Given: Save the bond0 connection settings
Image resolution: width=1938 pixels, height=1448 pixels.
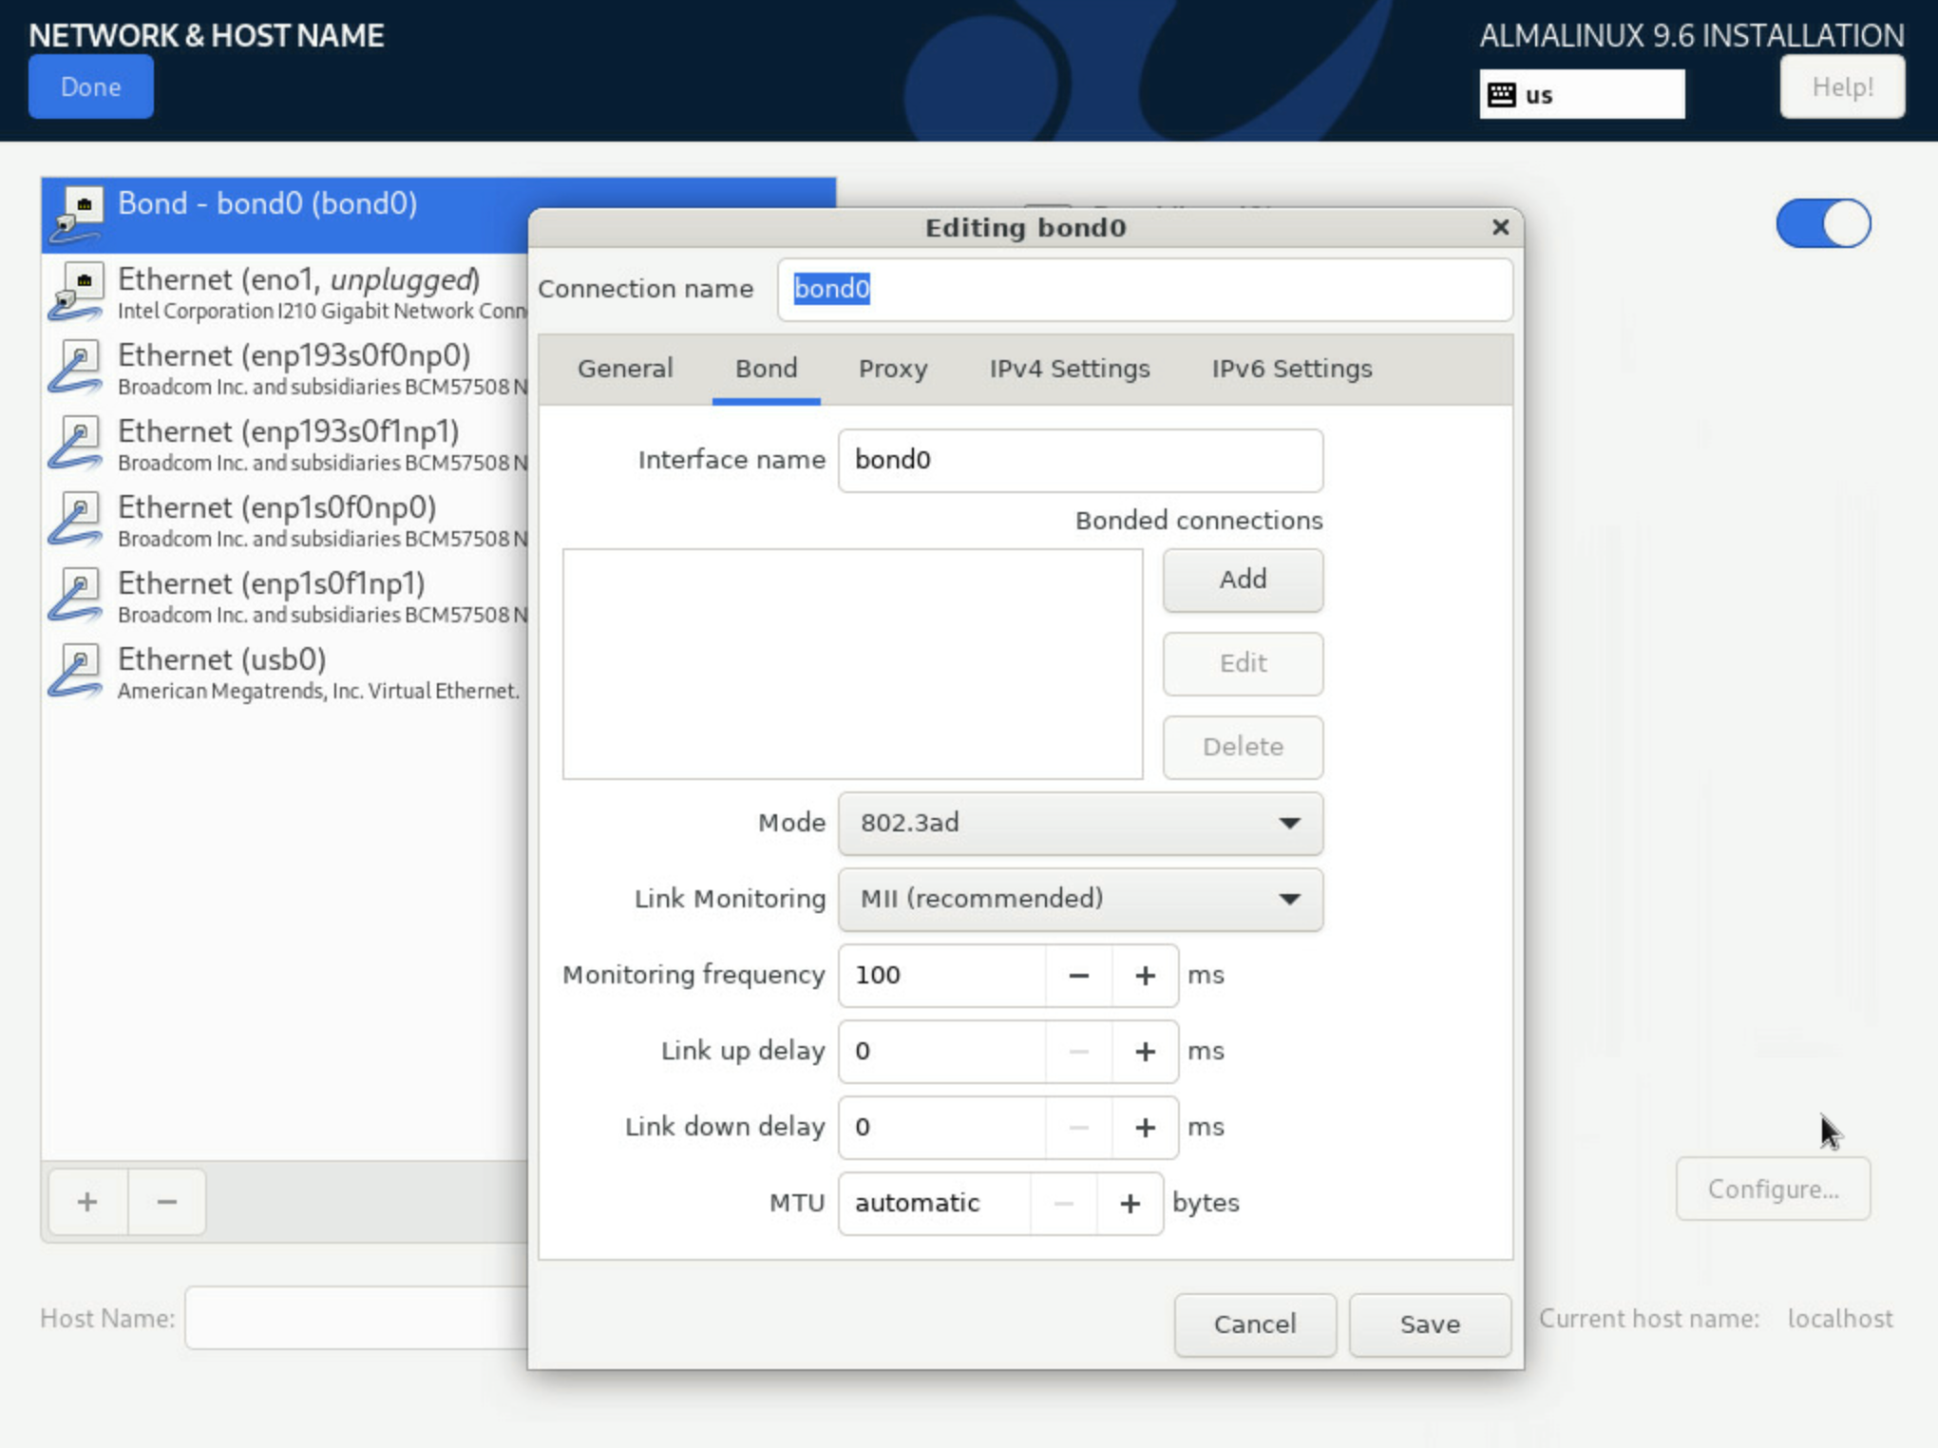Looking at the screenshot, I should (x=1430, y=1324).
